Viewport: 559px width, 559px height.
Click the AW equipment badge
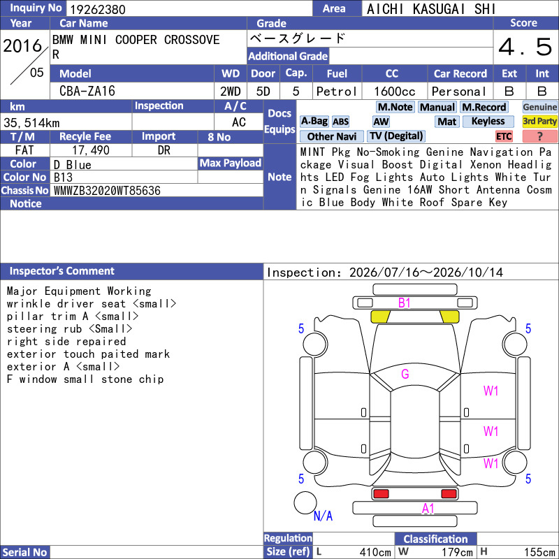pyautogui.click(x=381, y=122)
